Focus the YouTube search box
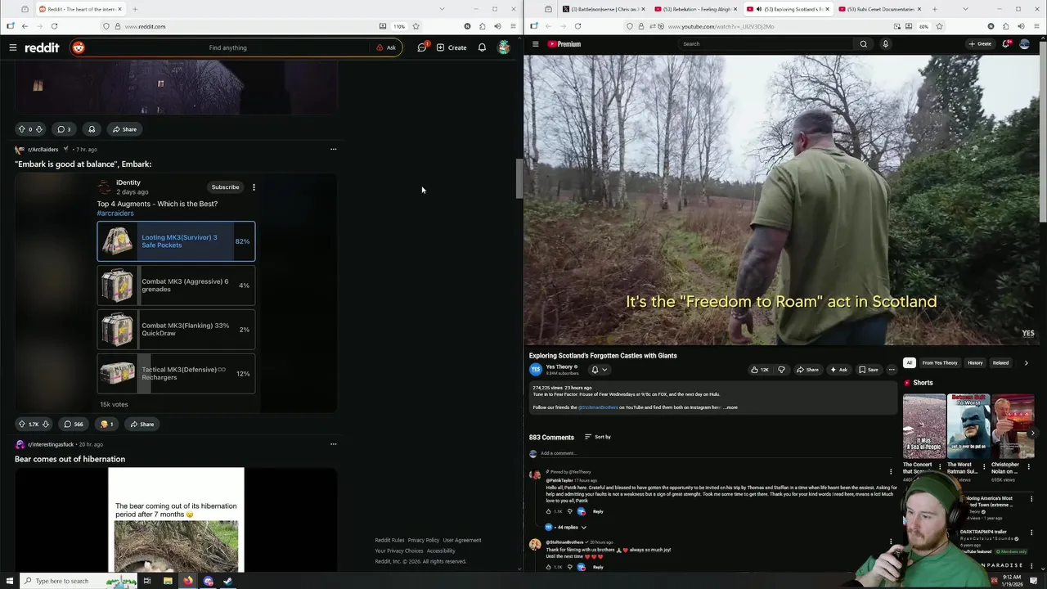Screen dimensions: 1047x589 tap(765, 44)
